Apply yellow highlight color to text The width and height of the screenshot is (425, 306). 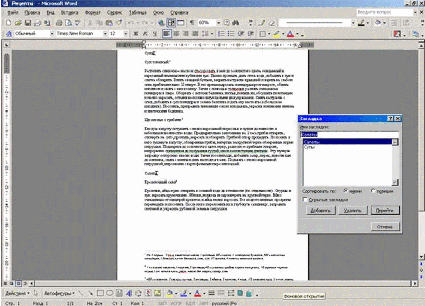point(277,34)
